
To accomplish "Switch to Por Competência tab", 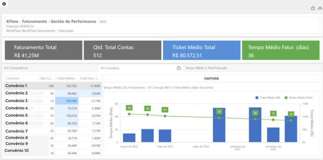I will tap(16, 68).
